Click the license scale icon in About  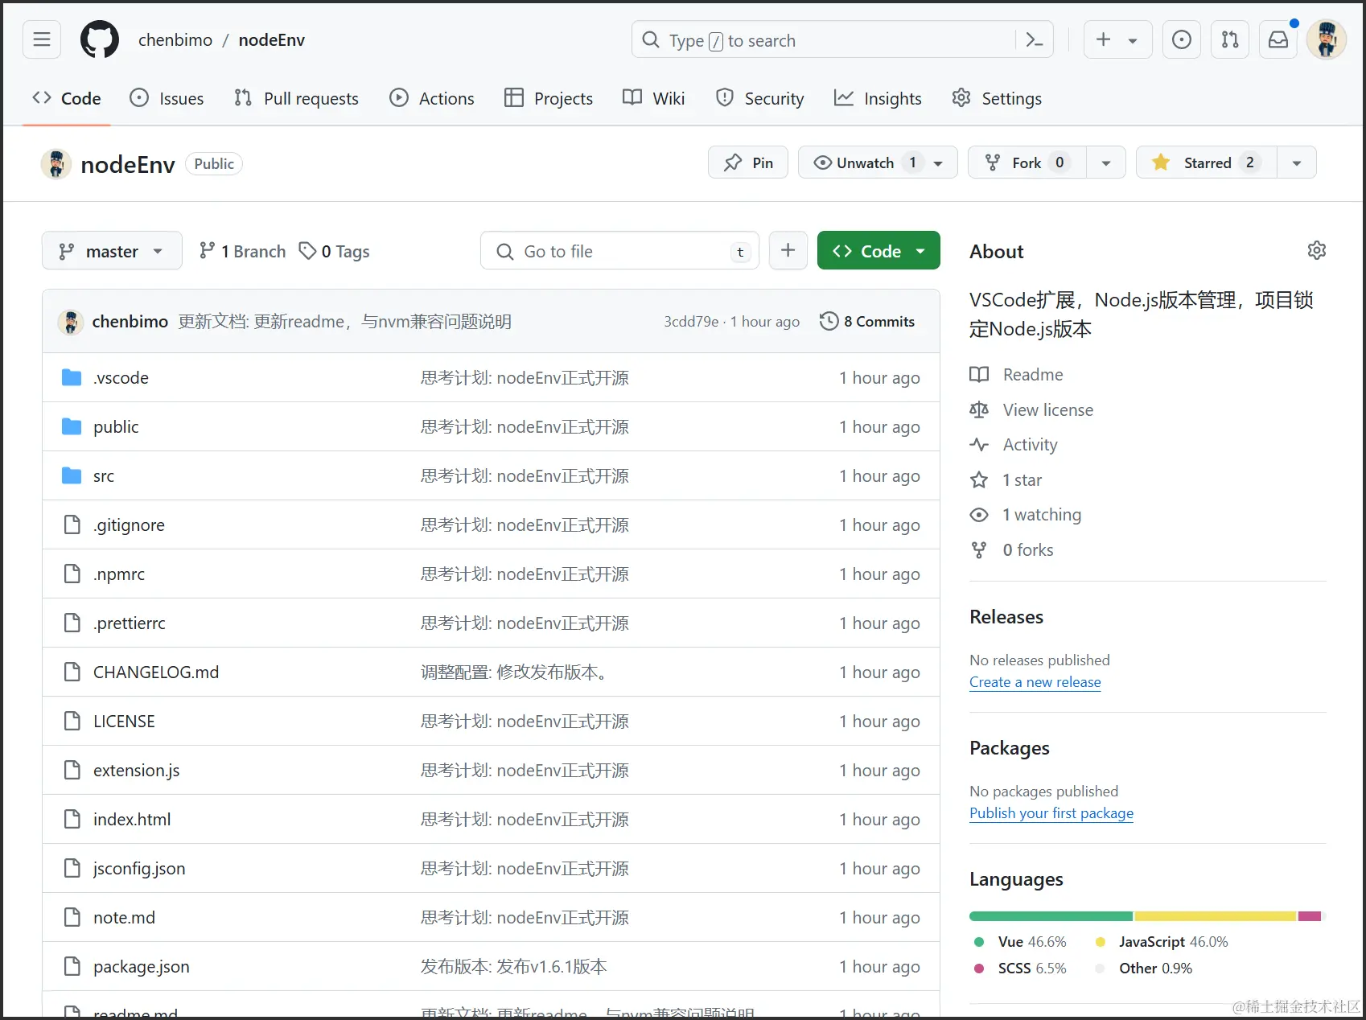pos(979,409)
